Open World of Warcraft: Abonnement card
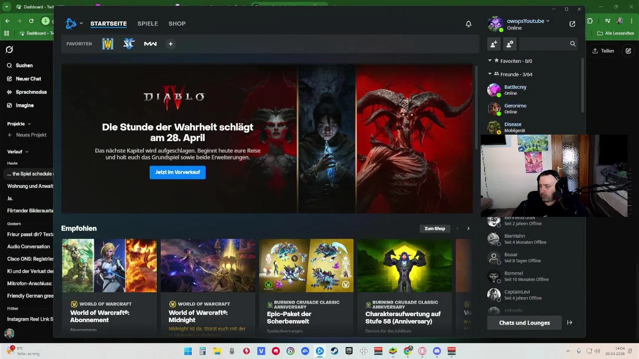 point(109,287)
